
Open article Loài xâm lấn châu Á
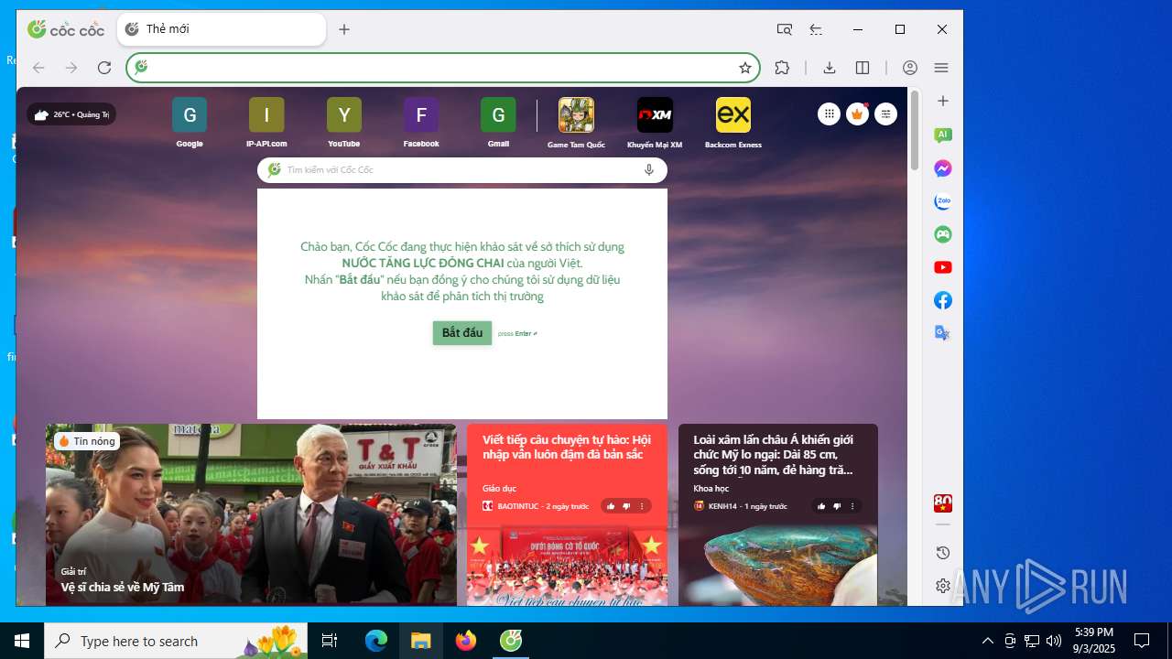tap(773, 455)
